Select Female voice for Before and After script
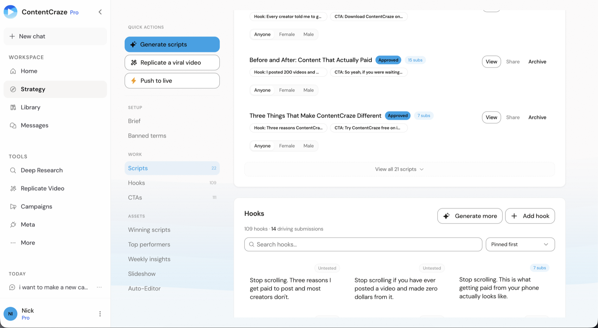Viewport: 598px width, 328px height. (x=287, y=90)
